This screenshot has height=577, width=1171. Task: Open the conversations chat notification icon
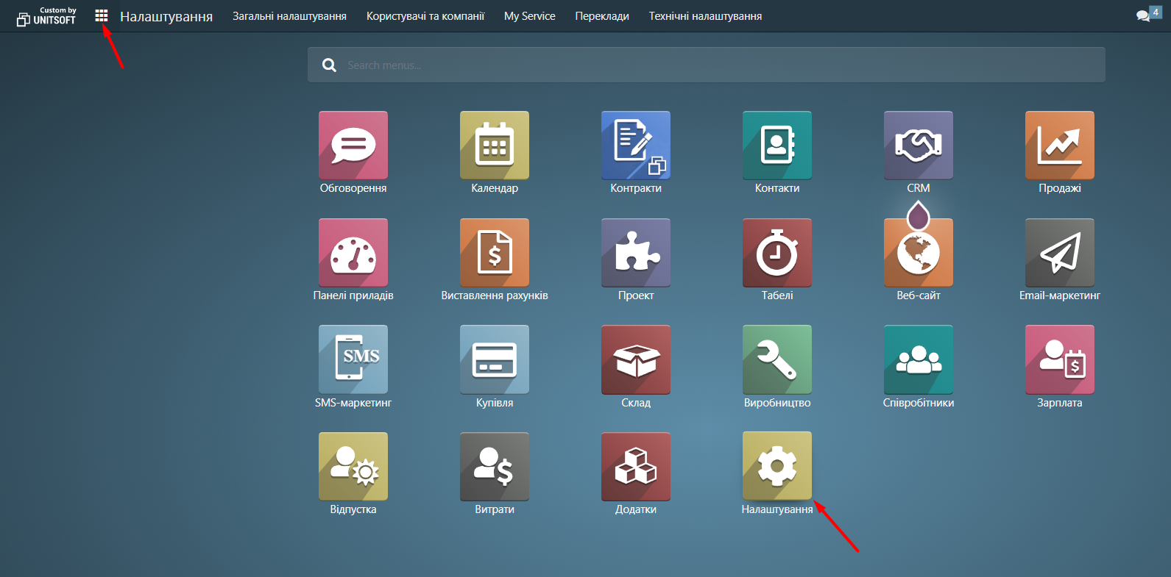click(x=1143, y=15)
